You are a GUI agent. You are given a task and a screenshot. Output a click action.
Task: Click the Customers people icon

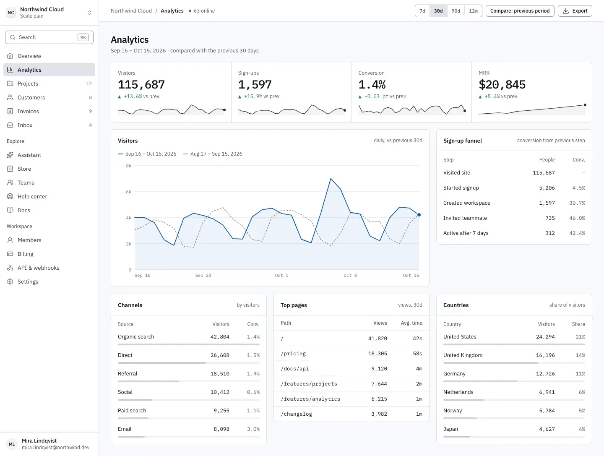tap(10, 97)
